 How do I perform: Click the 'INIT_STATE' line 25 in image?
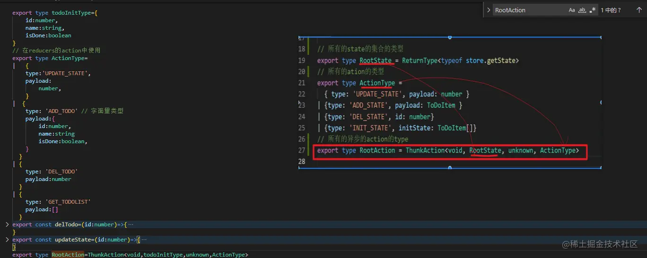pos(397,128)
